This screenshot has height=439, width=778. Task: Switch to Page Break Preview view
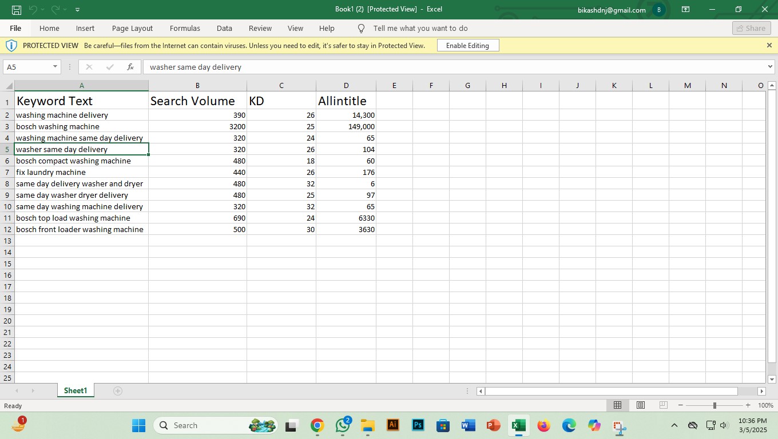tap(664, 405)
